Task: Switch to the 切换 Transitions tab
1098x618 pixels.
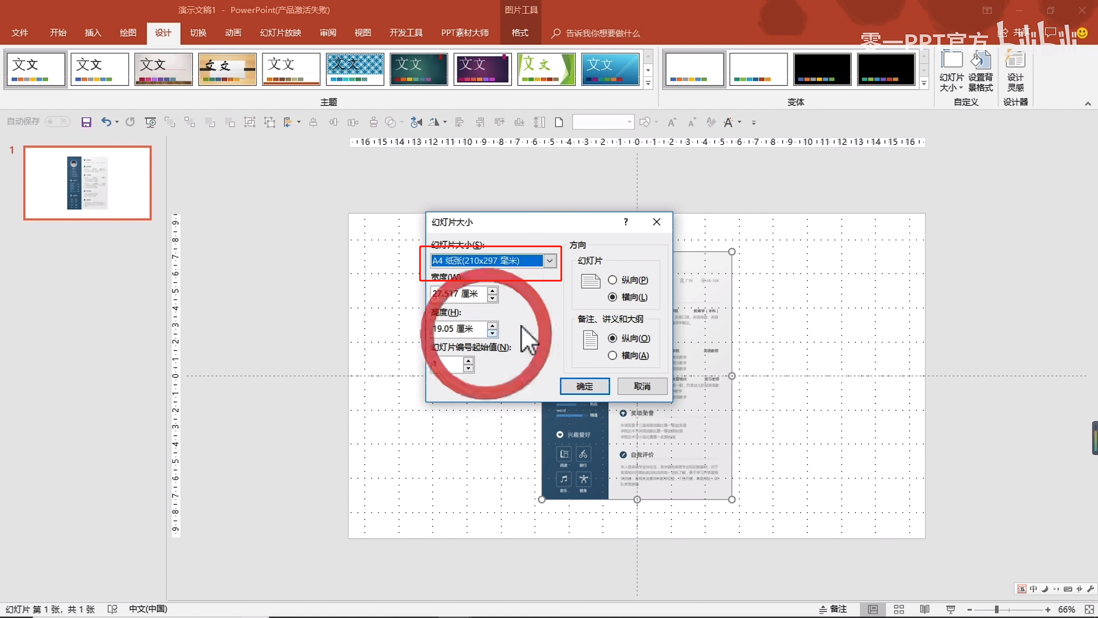Action: tap(198, 33)
